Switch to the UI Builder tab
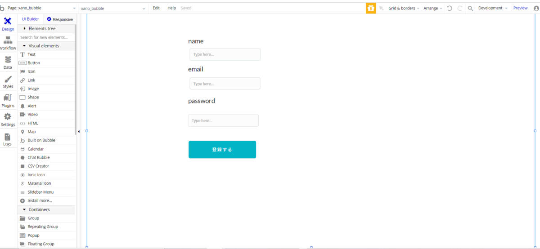The image size is (540, 249). (30, 19)
